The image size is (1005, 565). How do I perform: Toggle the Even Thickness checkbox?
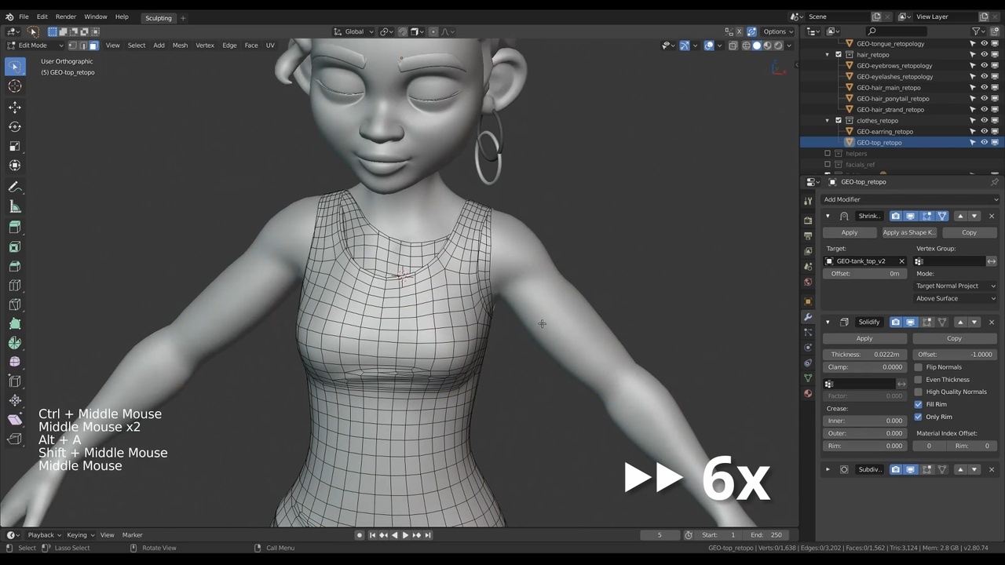coord(919,380)
